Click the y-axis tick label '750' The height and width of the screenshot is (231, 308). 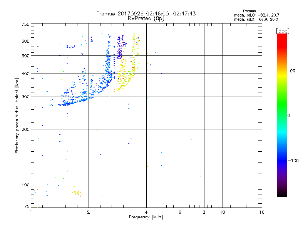(x=25, y=24)
